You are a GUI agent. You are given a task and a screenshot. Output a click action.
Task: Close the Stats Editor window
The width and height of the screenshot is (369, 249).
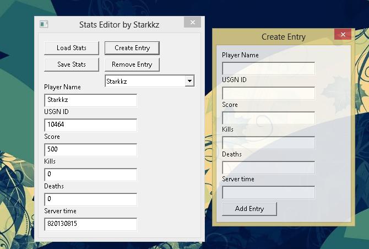tap(193, 22)
